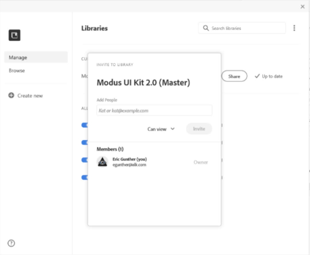
Task: Toggle the third library switch in the list
Action: tap(85, 160)
